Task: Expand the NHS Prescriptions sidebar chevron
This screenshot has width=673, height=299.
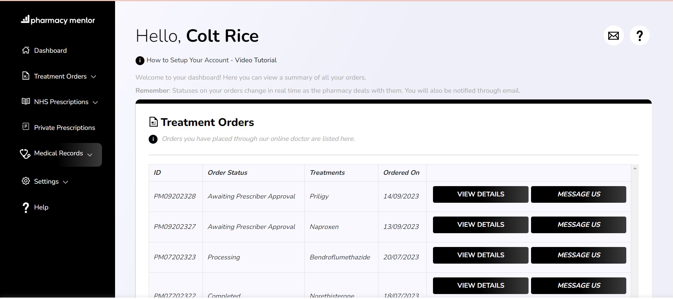Action: click(x=95, y=103)
